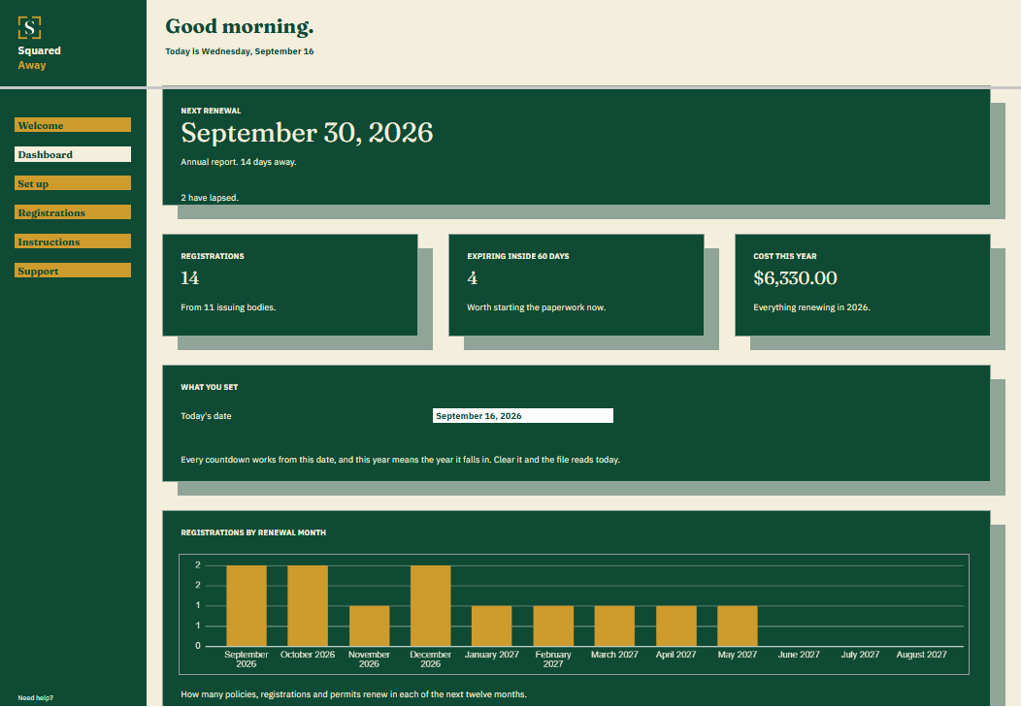Open the Support page
Image resolution: width=1021 pixels, height=707 pixels.
coord(72,271)
